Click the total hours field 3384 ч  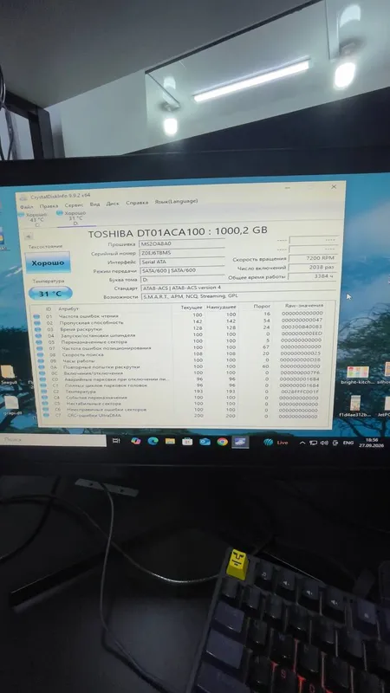[x=313, y=276]
